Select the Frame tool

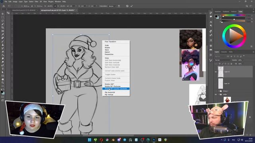(x=3, y=31)
